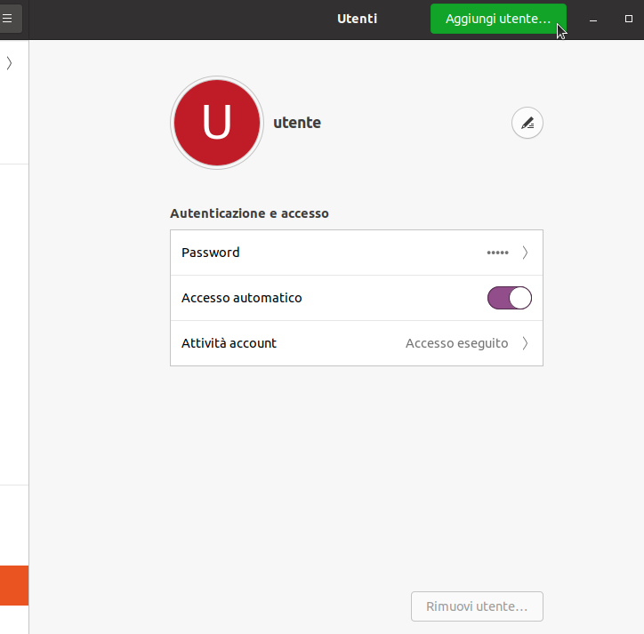The height and width of the screenshot is (634, 644).
Task: Click the Accesso eseguito text
Action: click(456, 343)
